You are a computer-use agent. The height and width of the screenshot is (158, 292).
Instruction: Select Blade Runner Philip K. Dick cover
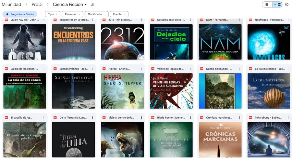[171, 140]
